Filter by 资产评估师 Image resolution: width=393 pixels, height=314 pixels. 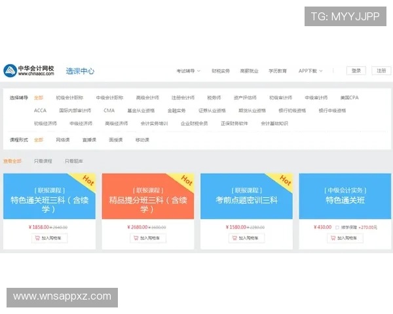pyautogui.click(x=245, y=97)
